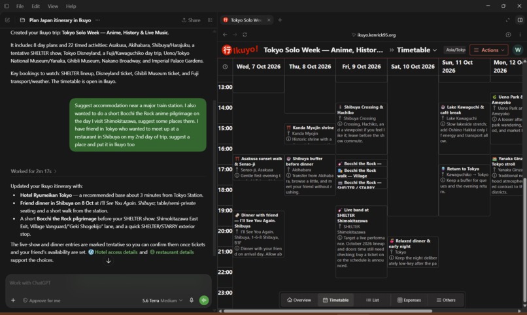Go forward in the browser
This screenshot has width=527, height=315.
pyautogui.click(x=235, y=35)
